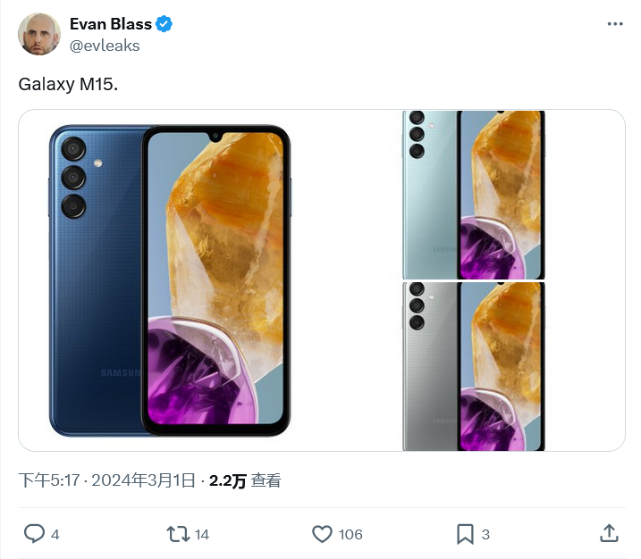Click the @evleaks handle

pyautogui.click(x=105, y=46)
